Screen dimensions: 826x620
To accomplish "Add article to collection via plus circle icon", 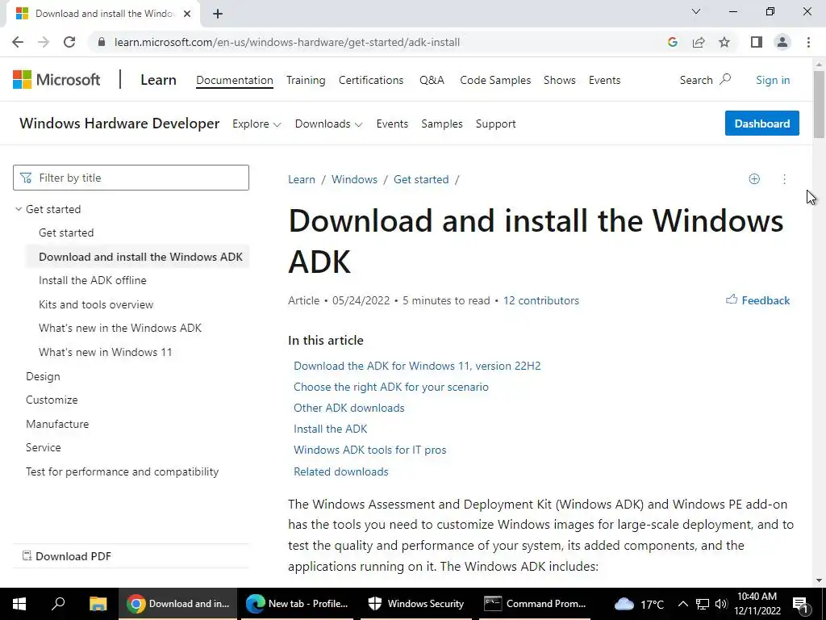I will click(x=754, y=179).
